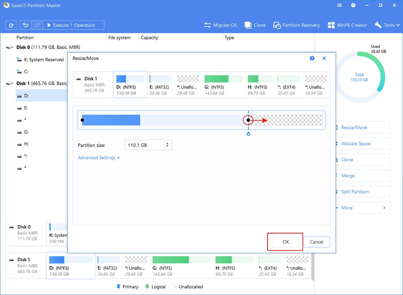
Task: Select EXT4 partition in bottom disk map
Action: click(269, 266)
